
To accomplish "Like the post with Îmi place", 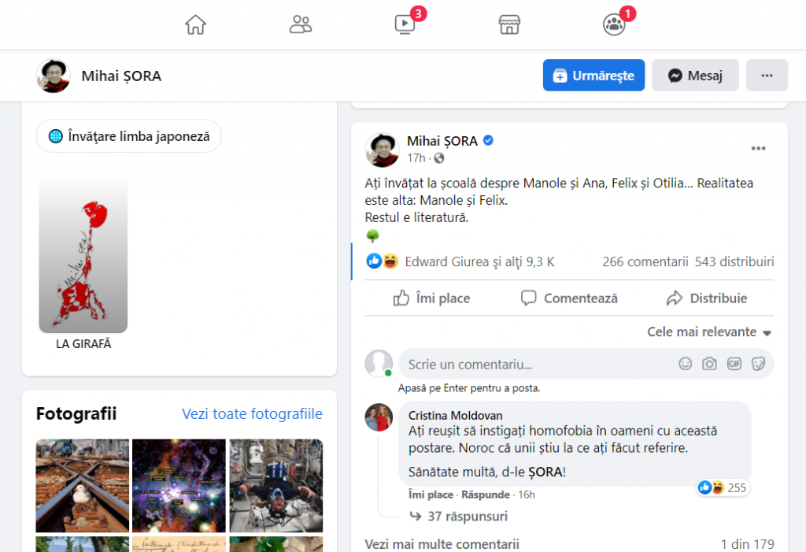I will tap(432, 298).
